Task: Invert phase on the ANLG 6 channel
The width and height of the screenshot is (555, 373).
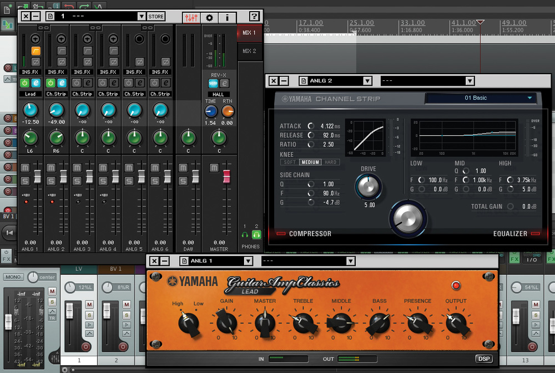Action: pos(165,62)
